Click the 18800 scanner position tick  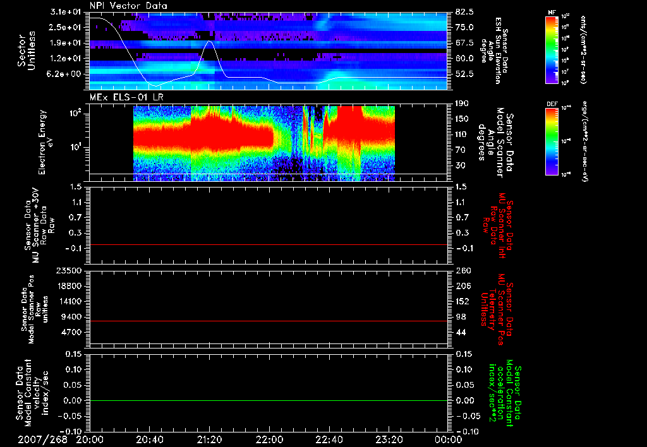pos(68,286)
